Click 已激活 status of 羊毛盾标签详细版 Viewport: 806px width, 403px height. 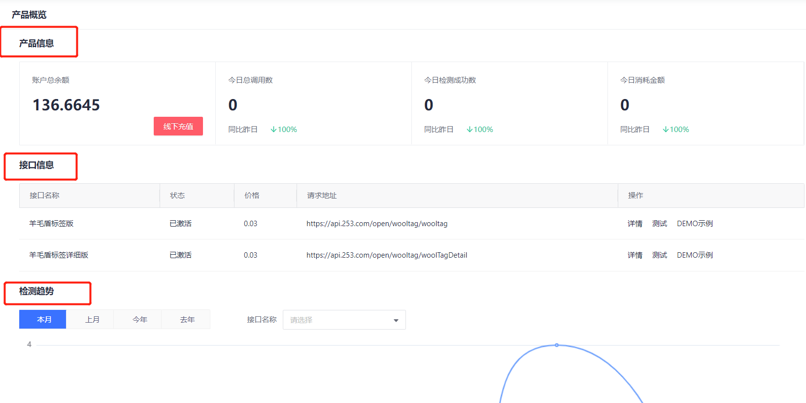coord(180,255)
